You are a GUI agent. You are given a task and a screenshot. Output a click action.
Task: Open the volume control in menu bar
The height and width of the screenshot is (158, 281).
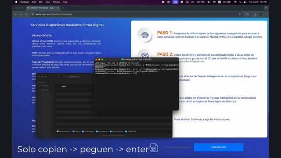click(209, 2)
